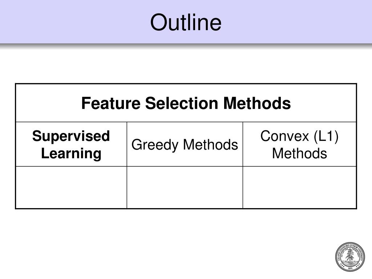
Task: Click empty cell below Supervised Learning
Action: click(x=71, y=187)
